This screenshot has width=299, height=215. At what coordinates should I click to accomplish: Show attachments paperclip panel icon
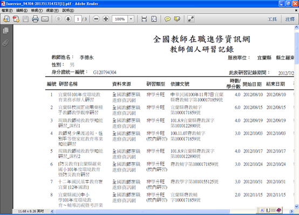(x=6, y=43)
